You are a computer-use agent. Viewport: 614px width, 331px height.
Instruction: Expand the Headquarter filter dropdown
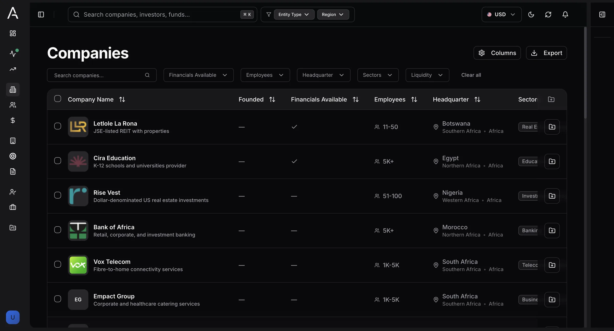(324, 75)
